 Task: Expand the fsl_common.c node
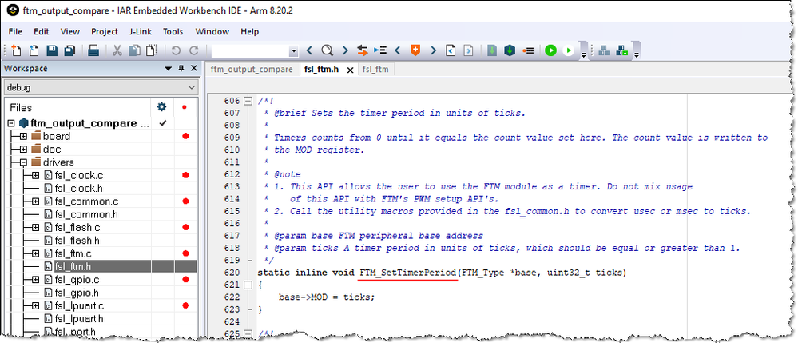point(35,201)
